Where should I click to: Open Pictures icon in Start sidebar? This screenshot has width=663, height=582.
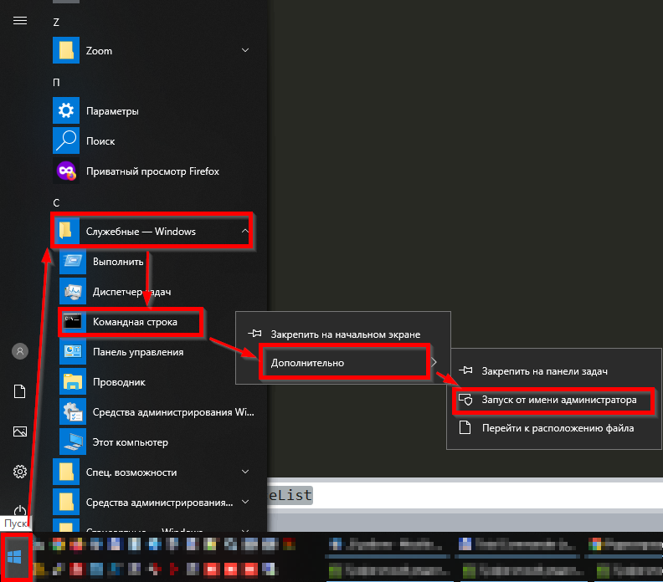point(20,431)
